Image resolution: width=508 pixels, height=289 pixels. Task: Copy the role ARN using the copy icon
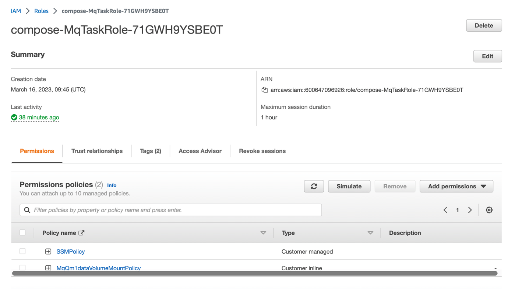[x=264, y=90]
